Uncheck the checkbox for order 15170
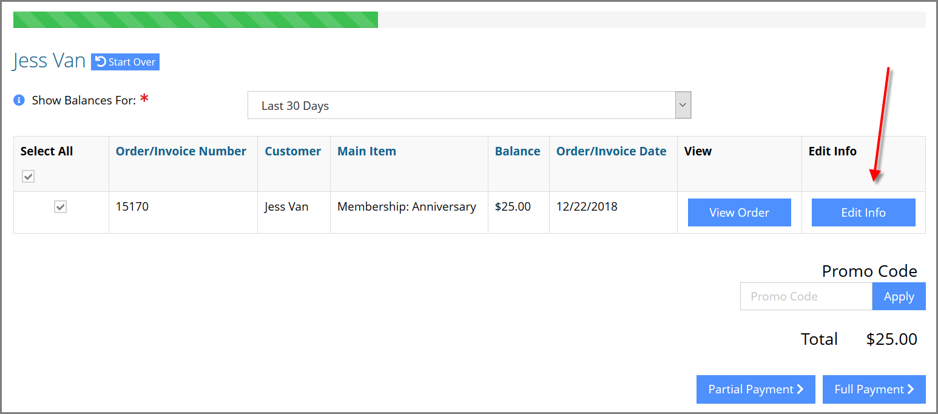 (x=60, y=207)
